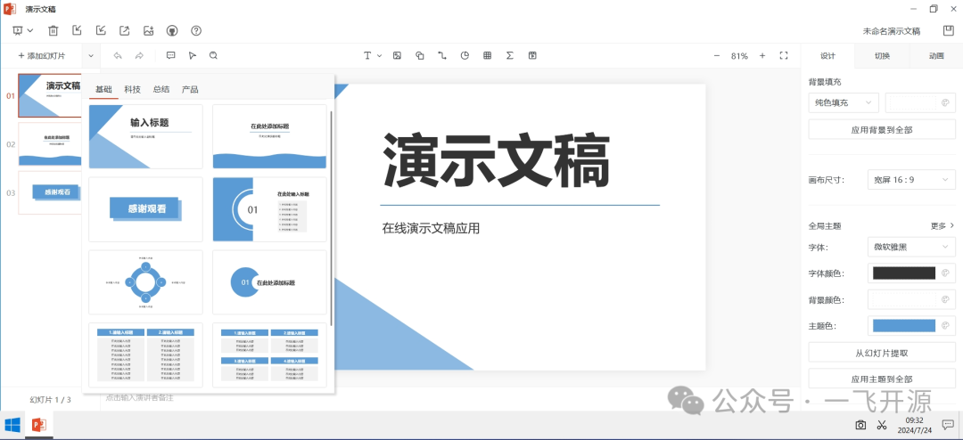963x440 pixels.
Task: Click the blue 主题色 color swatch
Action: pos(903,326)
